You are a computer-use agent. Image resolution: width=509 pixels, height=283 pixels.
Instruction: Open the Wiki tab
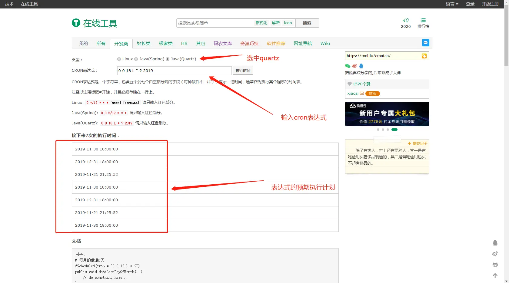(x=325, y=44)
